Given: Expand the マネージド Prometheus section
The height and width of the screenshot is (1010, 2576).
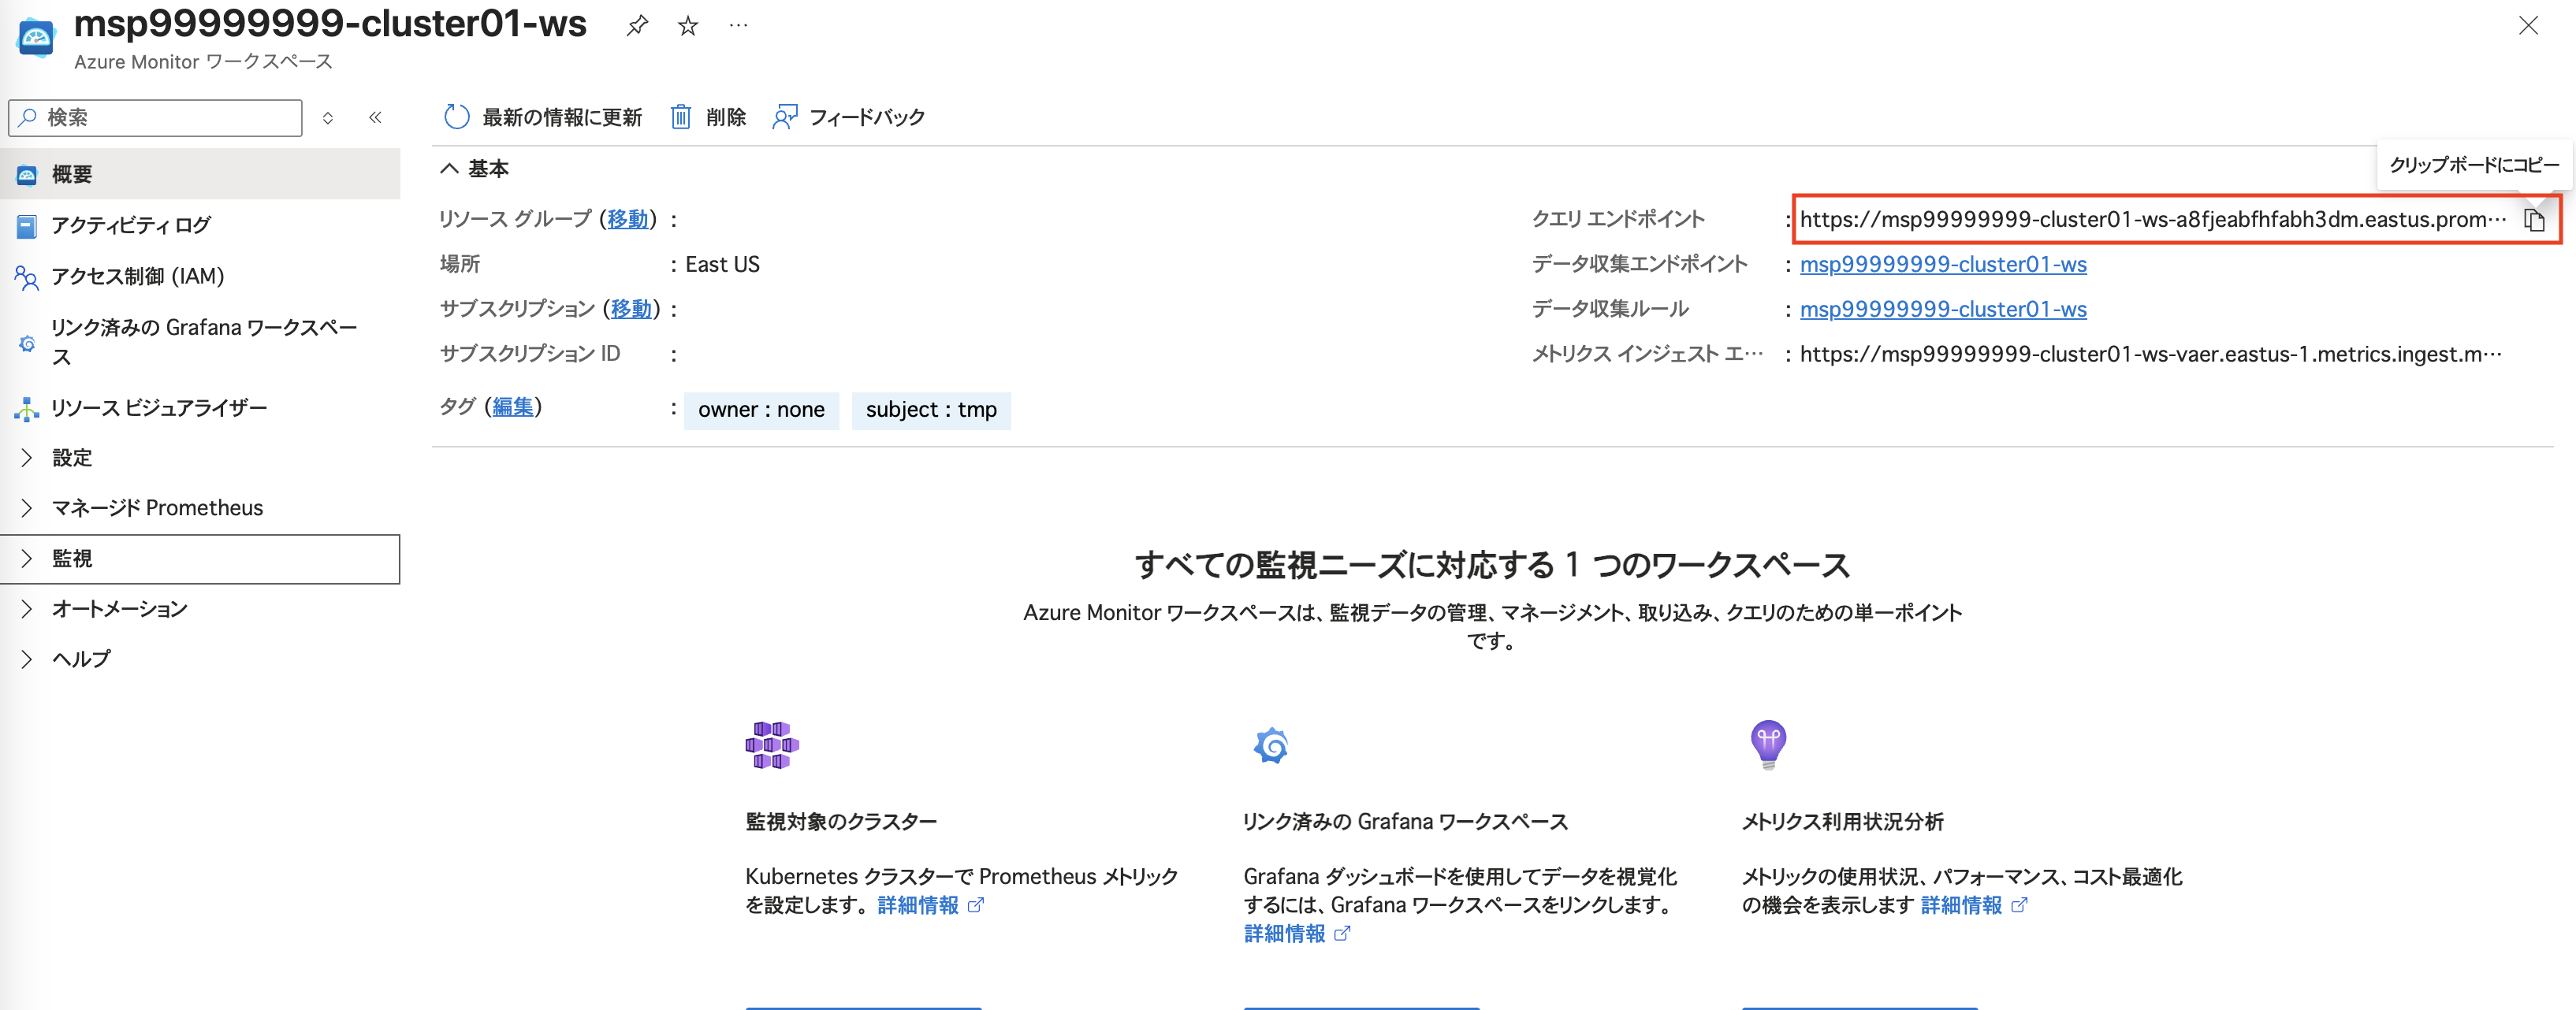Looking at the screenshot, I should click(x=156, y=507).
